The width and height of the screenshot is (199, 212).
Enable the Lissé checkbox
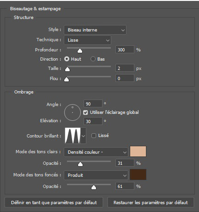point(94,136)
